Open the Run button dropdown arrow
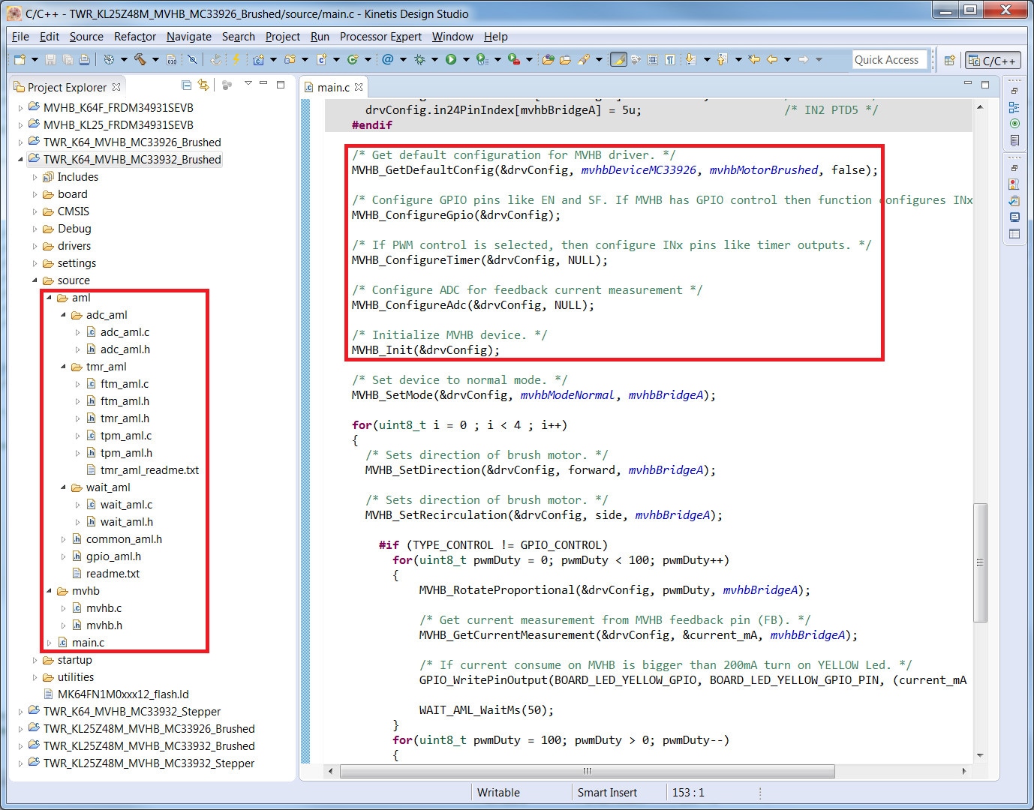The height and width of the screenshot is (810, 1034). click(465, 59)
